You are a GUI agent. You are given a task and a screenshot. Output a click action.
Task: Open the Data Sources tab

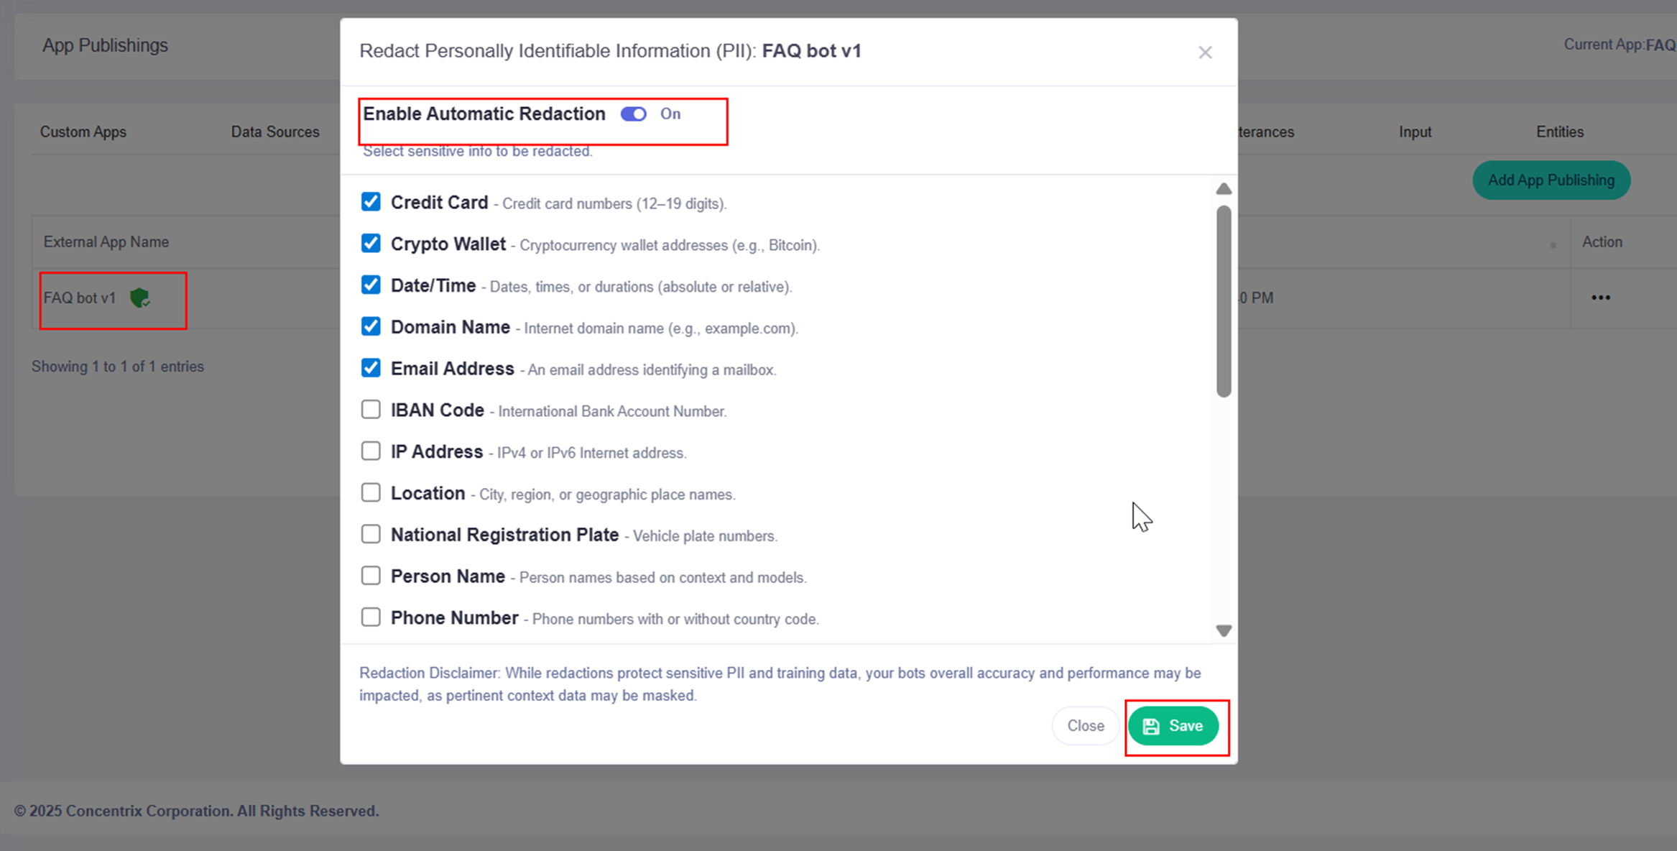274,132
